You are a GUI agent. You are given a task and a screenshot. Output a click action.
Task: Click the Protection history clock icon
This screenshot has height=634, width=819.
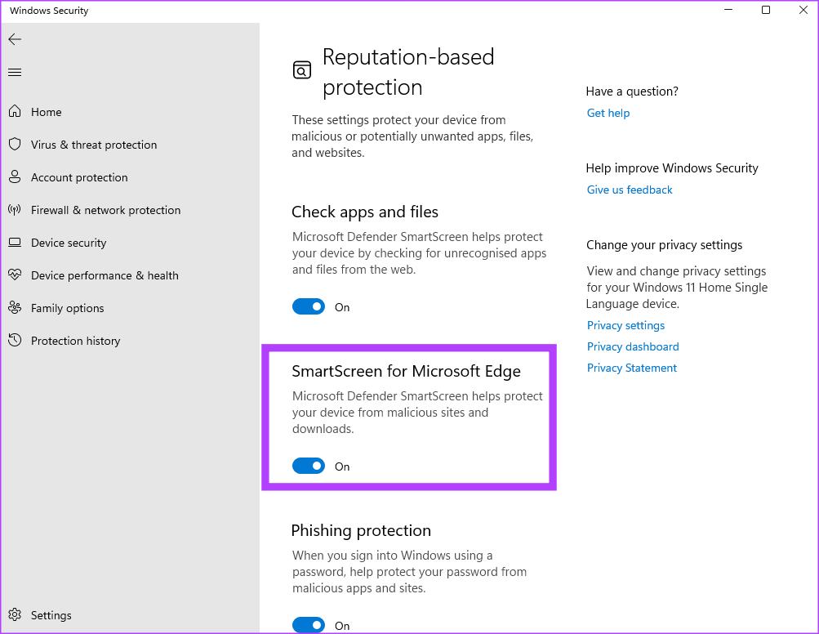pos(15,340)
